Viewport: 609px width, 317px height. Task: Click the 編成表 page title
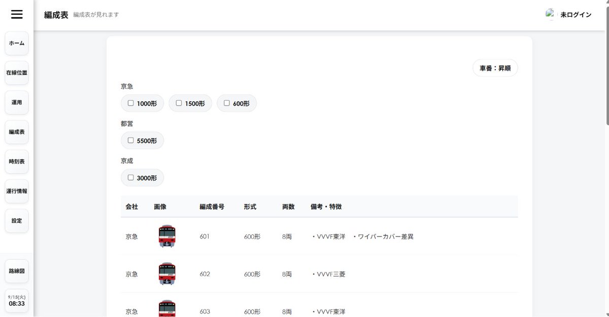(56, 15)
